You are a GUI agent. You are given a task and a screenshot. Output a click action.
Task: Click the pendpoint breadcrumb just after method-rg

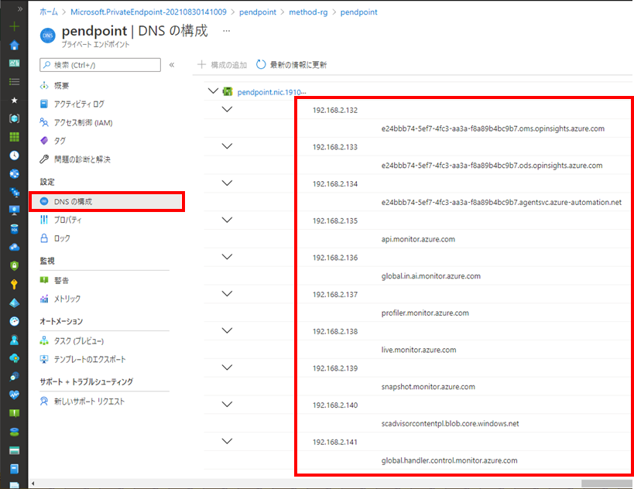coord(358,12)
